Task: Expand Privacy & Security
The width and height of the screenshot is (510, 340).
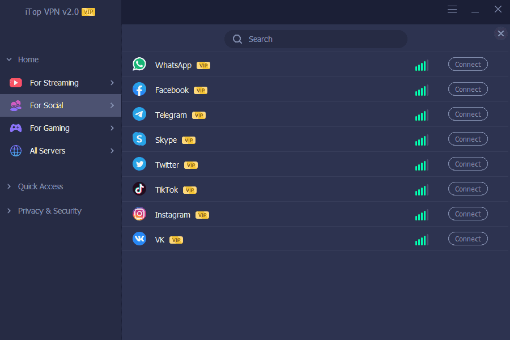Action: click(x=8, y=210)
